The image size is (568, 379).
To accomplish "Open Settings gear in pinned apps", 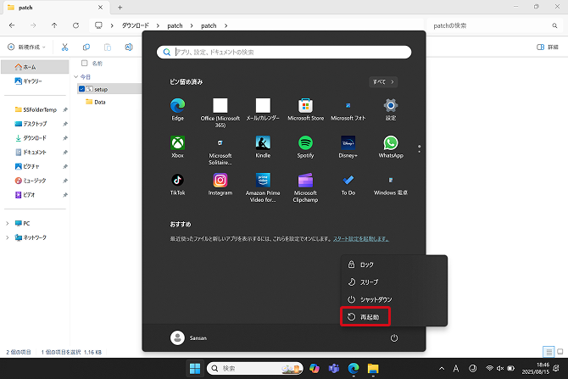I will pos(391,109).
